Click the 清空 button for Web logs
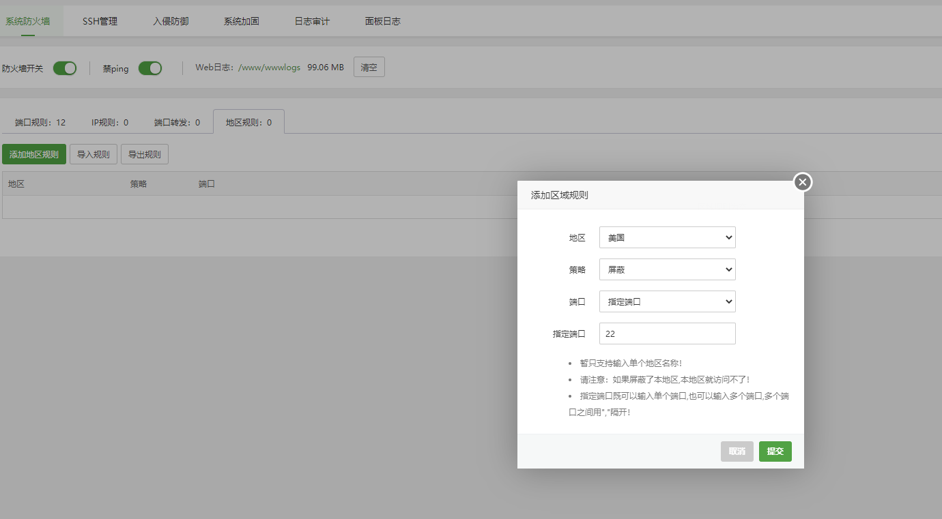This screenshot has height=519, width=942. point(369,68)
